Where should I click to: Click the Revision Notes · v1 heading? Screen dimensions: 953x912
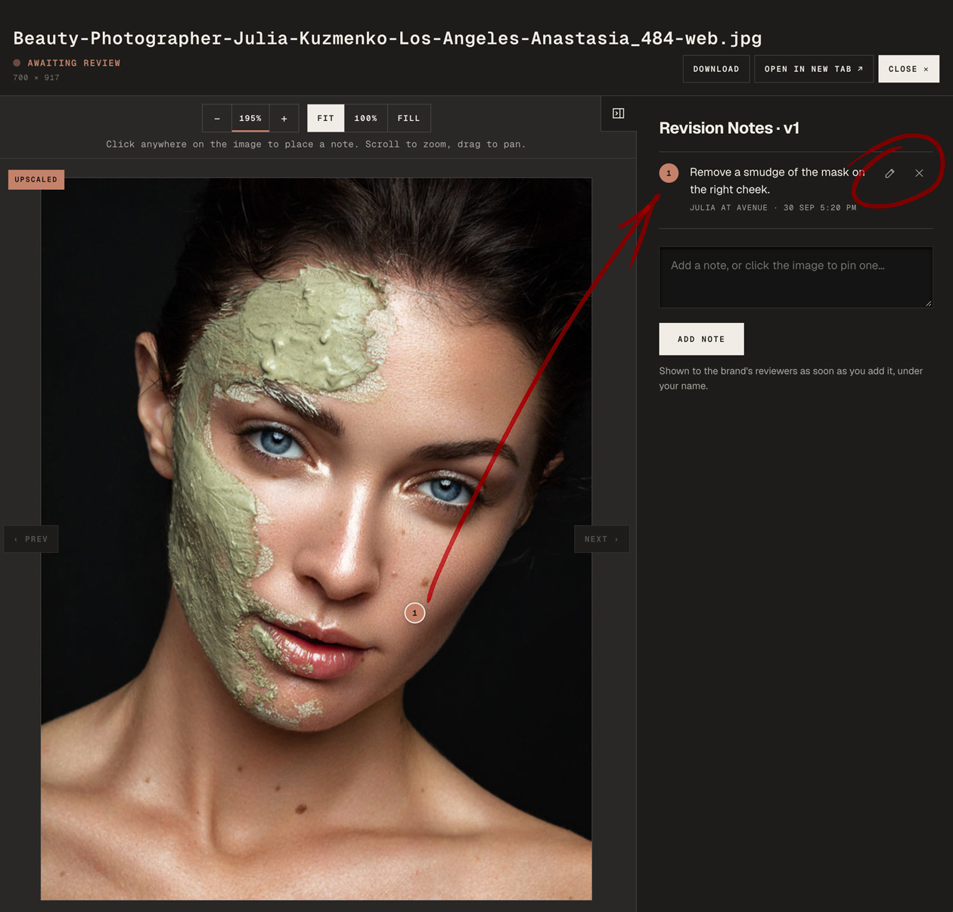[x=729, y=128]
